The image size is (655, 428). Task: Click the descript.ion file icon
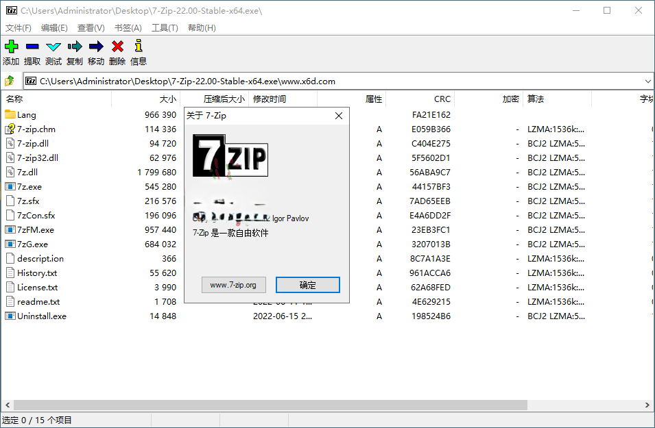pyautogui.click(x=10, y=258)
